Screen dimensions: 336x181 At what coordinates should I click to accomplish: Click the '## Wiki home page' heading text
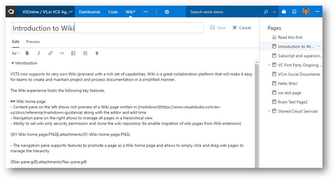pyautogui.click(x=28, y=102)
